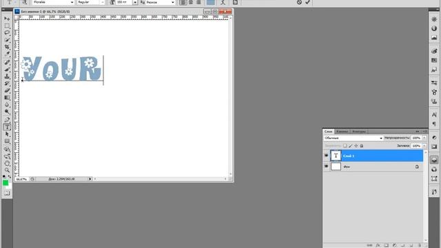Open font family dropdown
This screenshot has width=441, height=248.
pyautogui.click(x=72, y=2)
